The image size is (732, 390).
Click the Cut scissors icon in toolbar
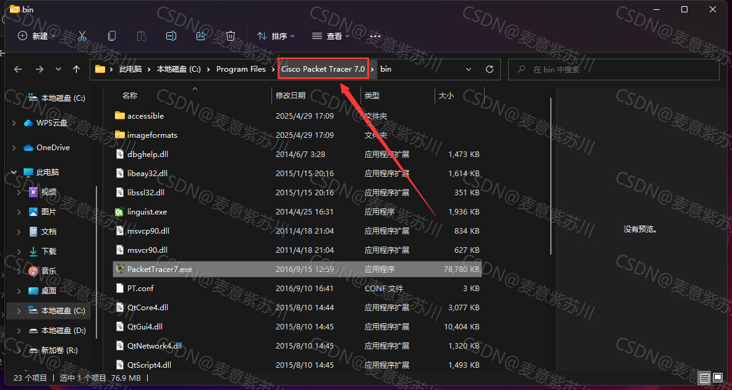(x=82, y=36)
